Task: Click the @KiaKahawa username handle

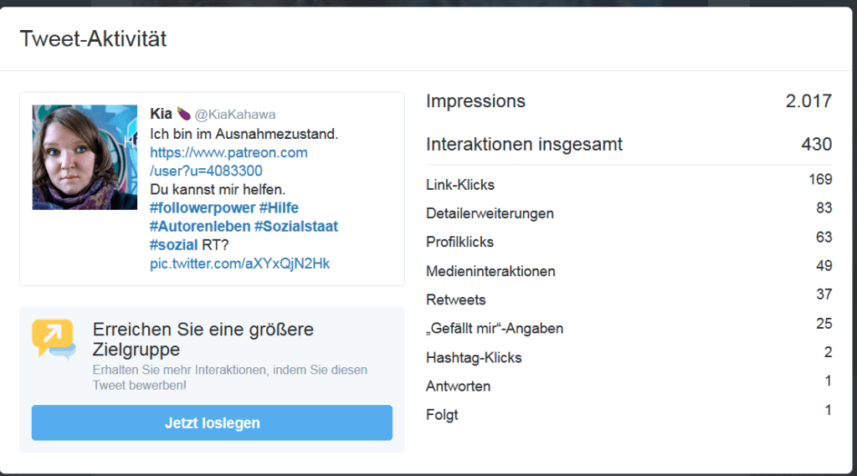Action: pyautogui.click(x=235, y=115)
